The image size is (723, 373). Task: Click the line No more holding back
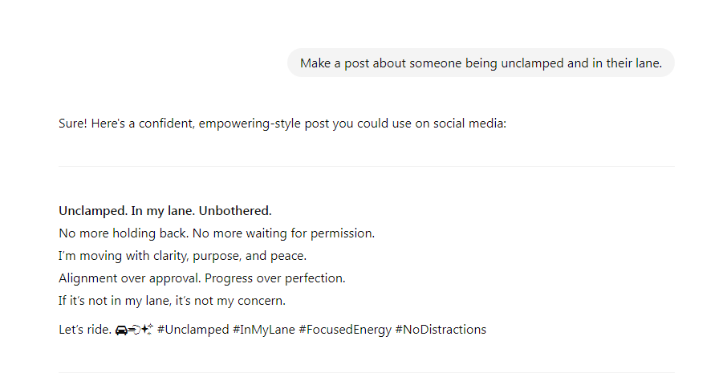tap(217, 233)
